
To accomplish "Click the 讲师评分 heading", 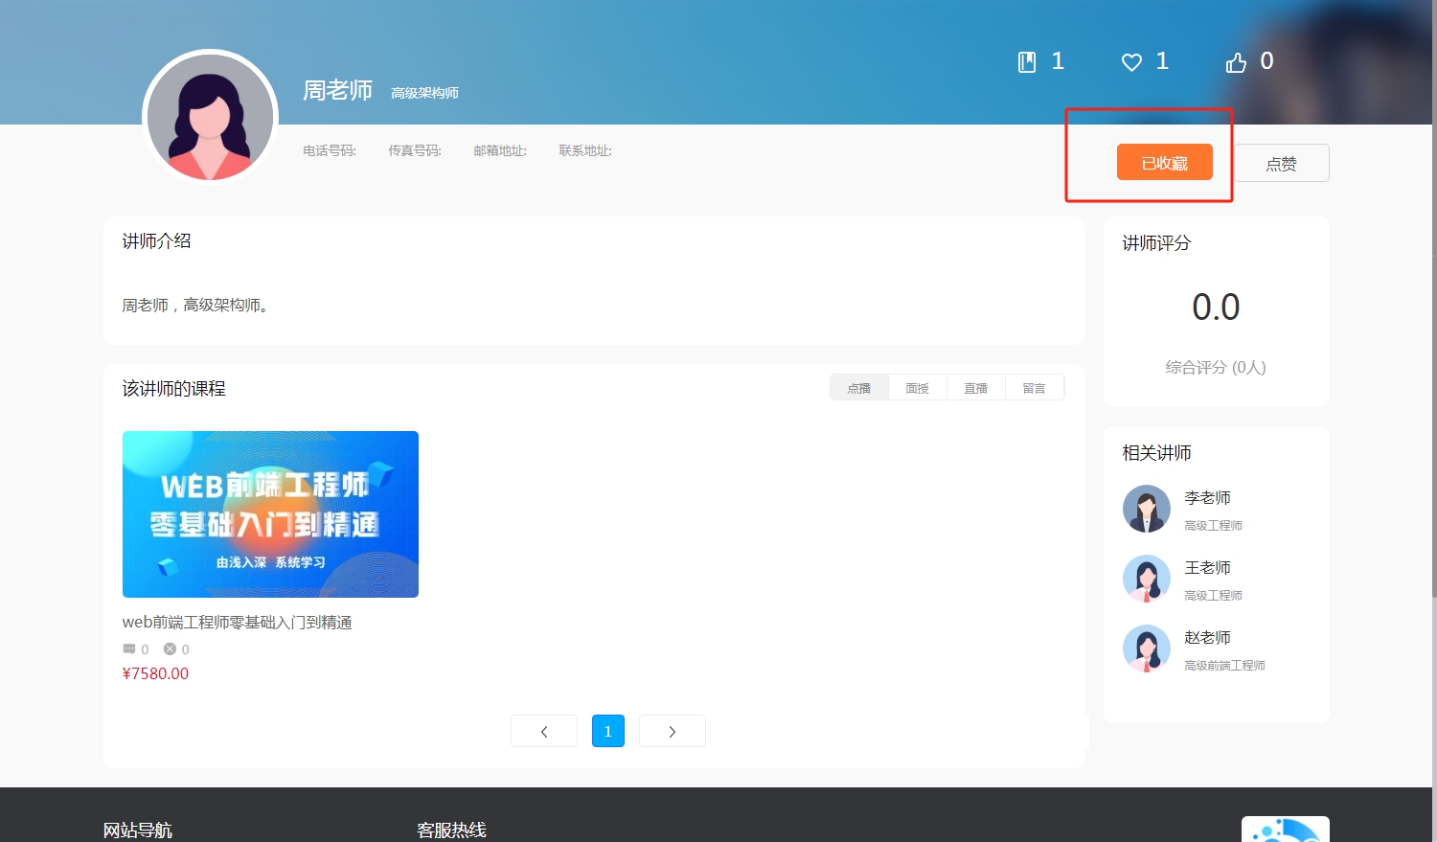I will click(x=1157, y=243).
